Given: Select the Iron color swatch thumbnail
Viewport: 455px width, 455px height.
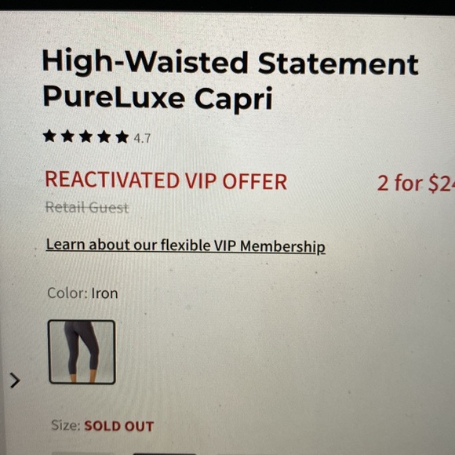Looking at the screenshot, I should (82, 352).
